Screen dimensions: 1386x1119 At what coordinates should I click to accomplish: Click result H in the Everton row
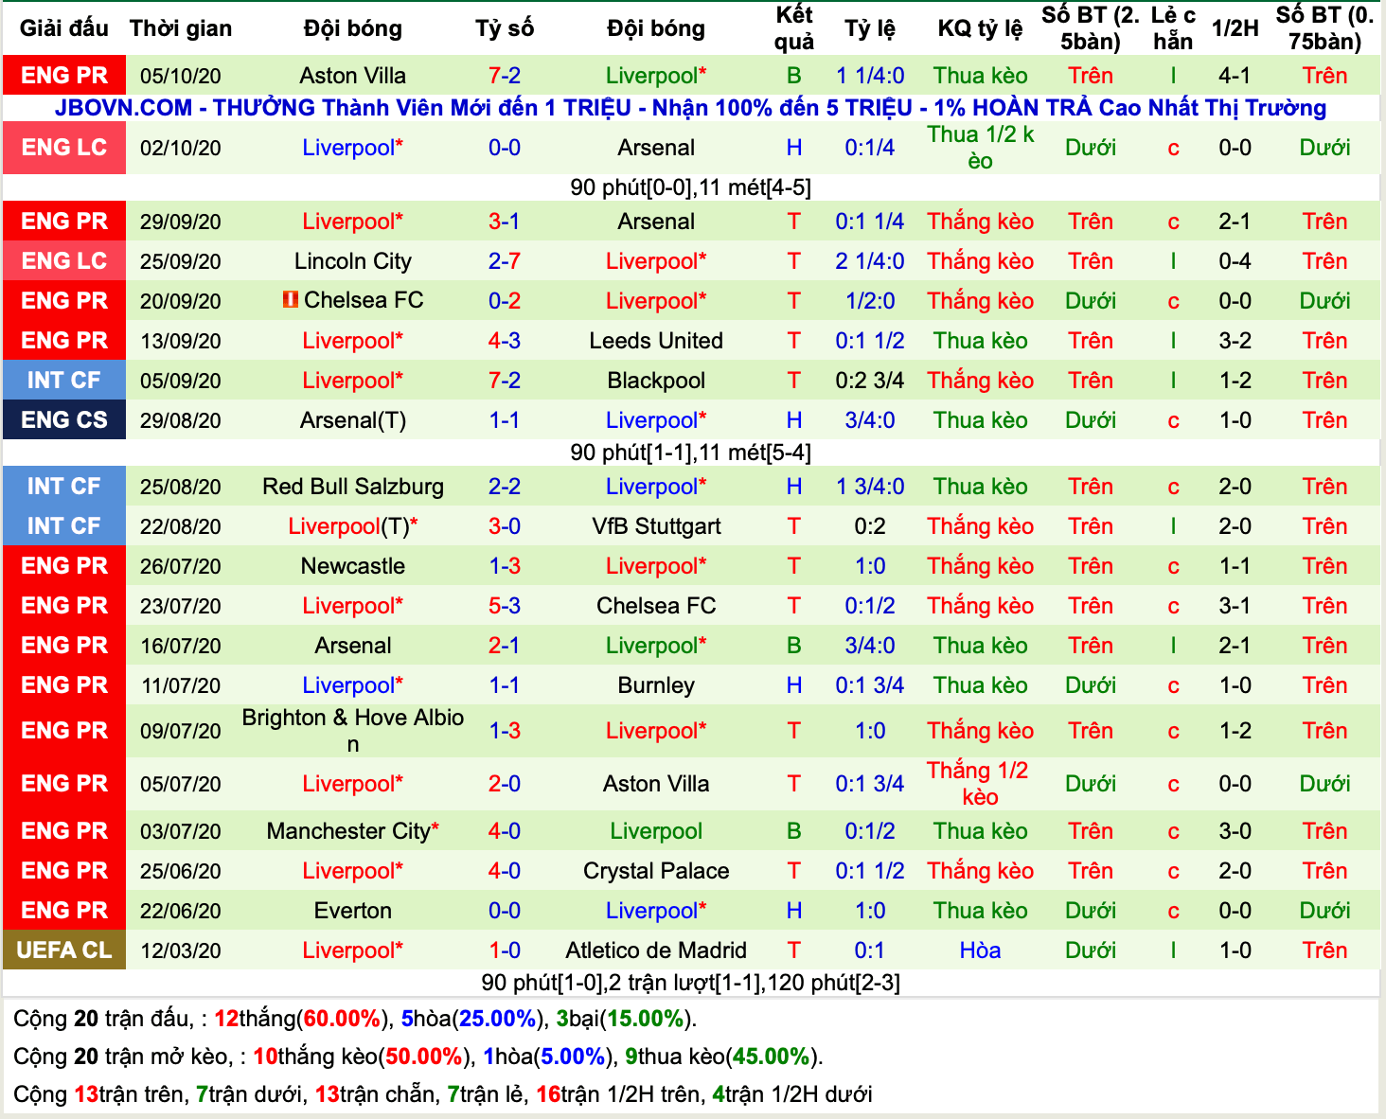coord(794,911)
